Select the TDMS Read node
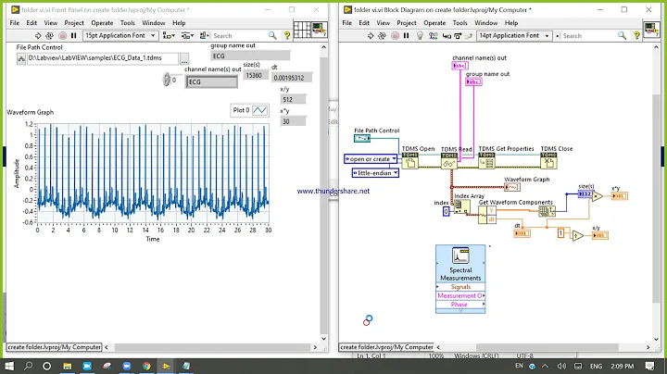Viewport: 667px width, 374px height. click(x=449, y=161)
